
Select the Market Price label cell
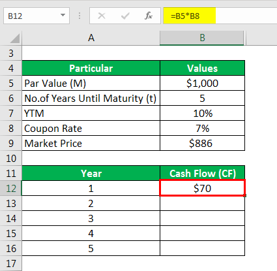pyautogui.click(x=91, y=143)
